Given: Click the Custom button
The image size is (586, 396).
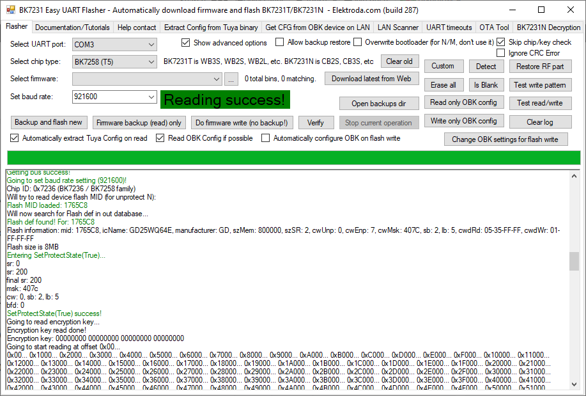Looking at the screenshot, I should point(443,67).
